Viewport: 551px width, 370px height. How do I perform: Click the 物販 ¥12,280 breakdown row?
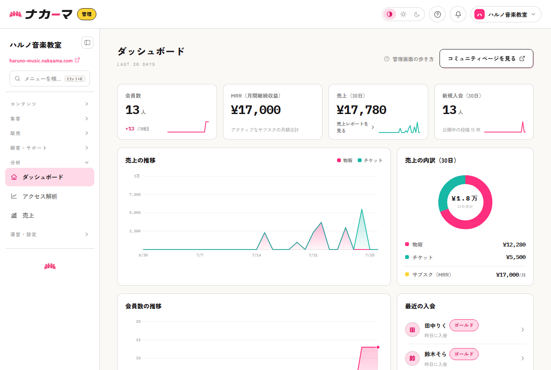[x=465, y=244]
